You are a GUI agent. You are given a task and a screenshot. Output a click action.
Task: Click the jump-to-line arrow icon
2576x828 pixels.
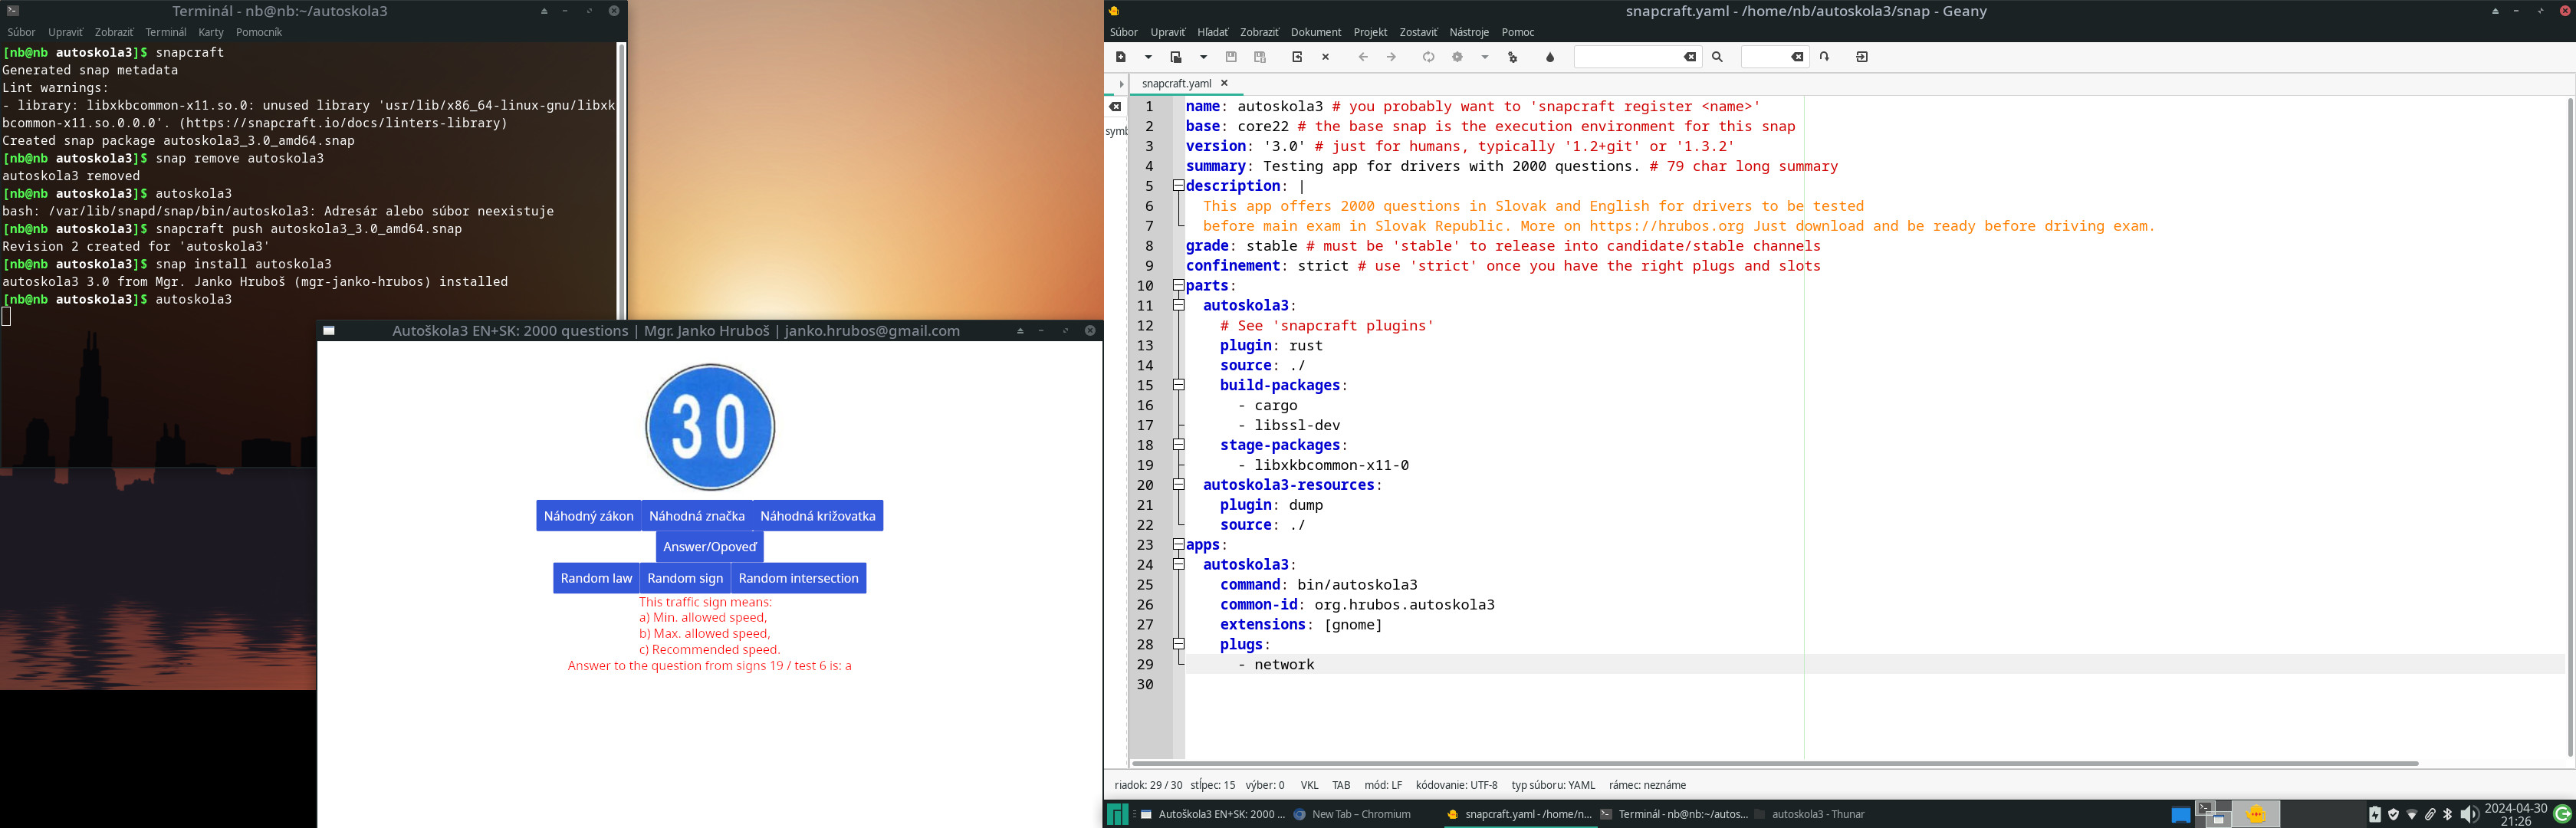point(1824,57)
